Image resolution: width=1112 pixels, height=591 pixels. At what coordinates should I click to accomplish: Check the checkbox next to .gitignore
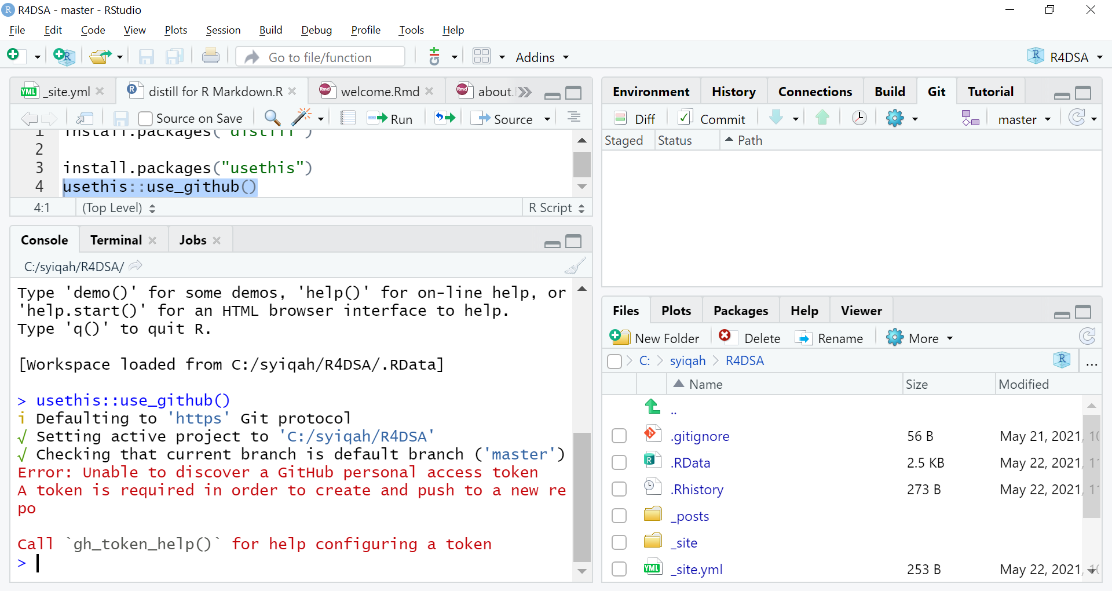click(619, 436)
